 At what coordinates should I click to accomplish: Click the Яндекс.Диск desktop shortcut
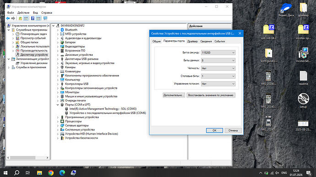pyautogui.click(x=286, y=10)
